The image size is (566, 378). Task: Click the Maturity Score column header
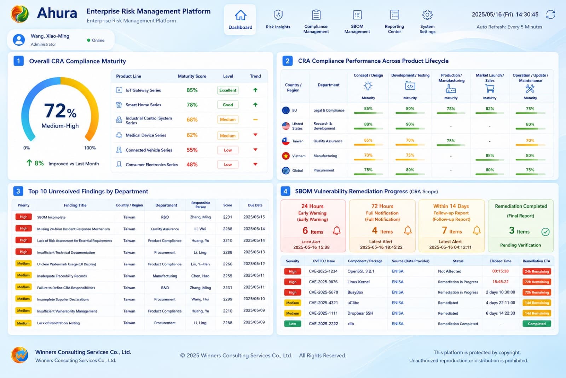(x=192, y=76)
